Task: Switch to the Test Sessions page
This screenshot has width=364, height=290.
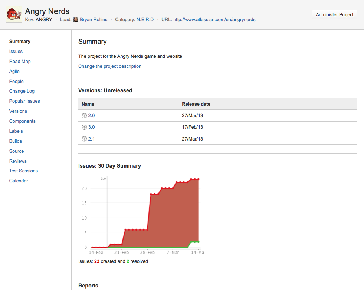Action: (x=23, y=171)
